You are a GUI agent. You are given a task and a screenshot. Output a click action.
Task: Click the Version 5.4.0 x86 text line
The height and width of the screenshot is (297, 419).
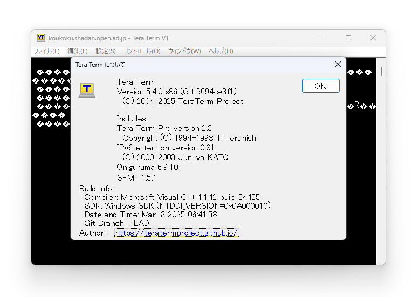point(177,92)
